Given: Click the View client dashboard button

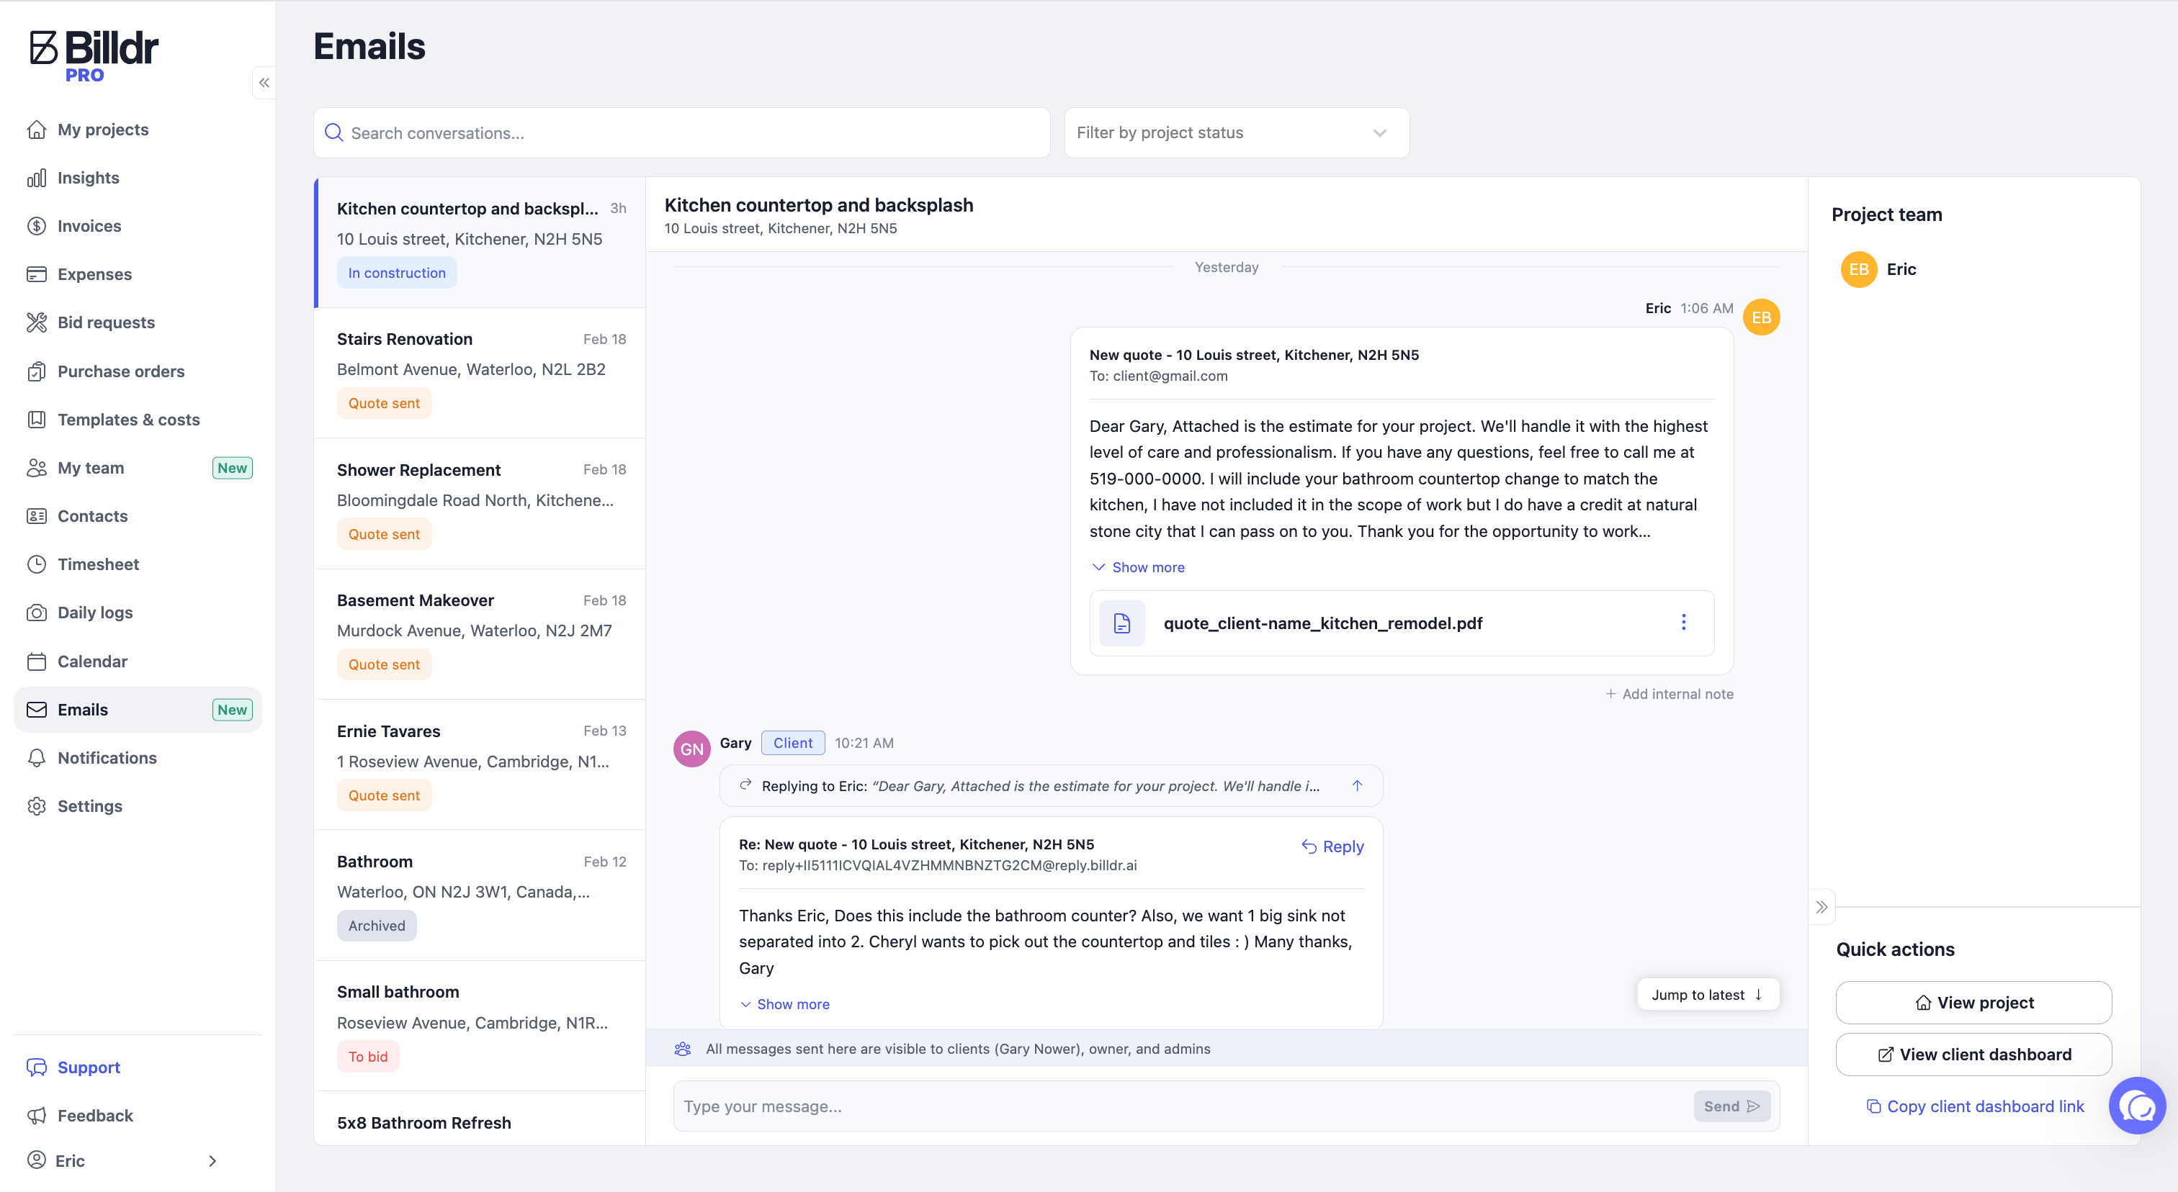Looking at the screenshot, I should pyautogui.click(x=1973, y=1055).
